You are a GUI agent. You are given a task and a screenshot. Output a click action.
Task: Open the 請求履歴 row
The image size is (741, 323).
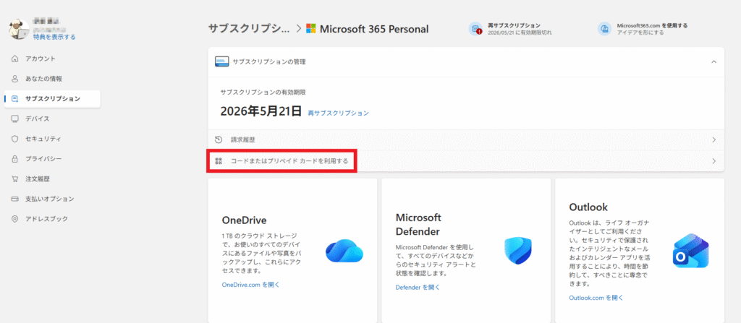(x=466, y=139)
